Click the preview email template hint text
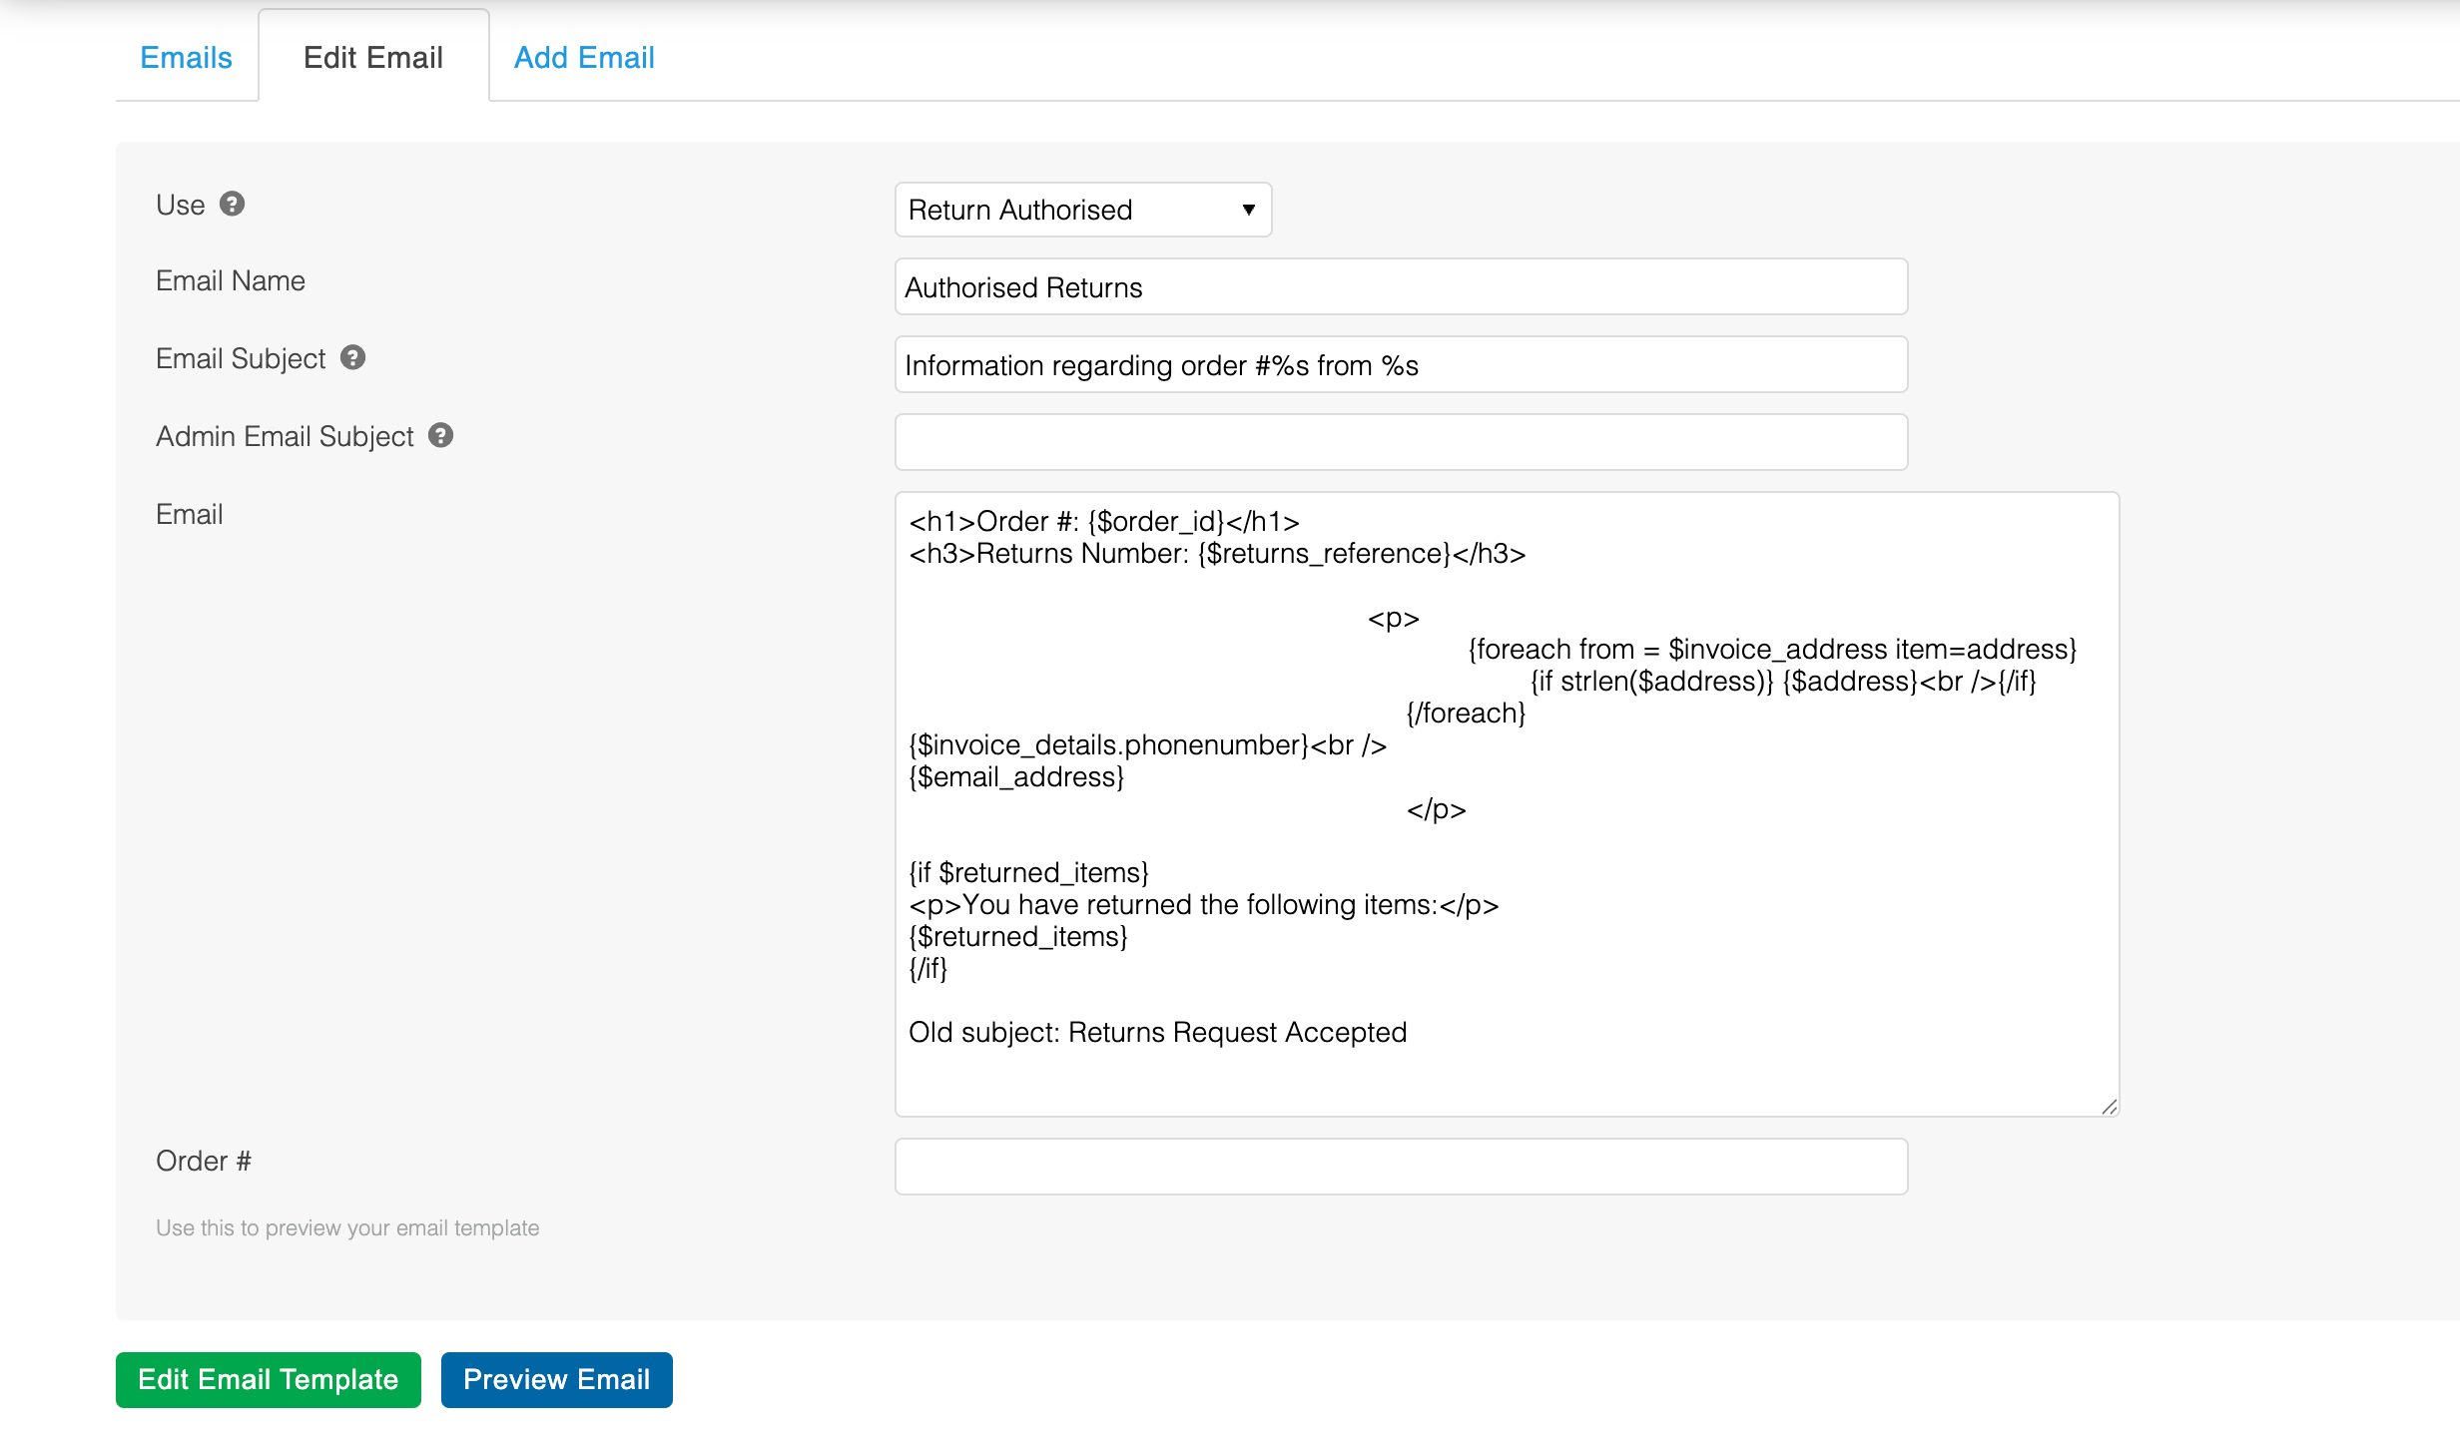 point(346,1228)
